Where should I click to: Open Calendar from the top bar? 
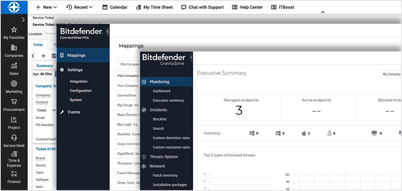tap(115, 7)
